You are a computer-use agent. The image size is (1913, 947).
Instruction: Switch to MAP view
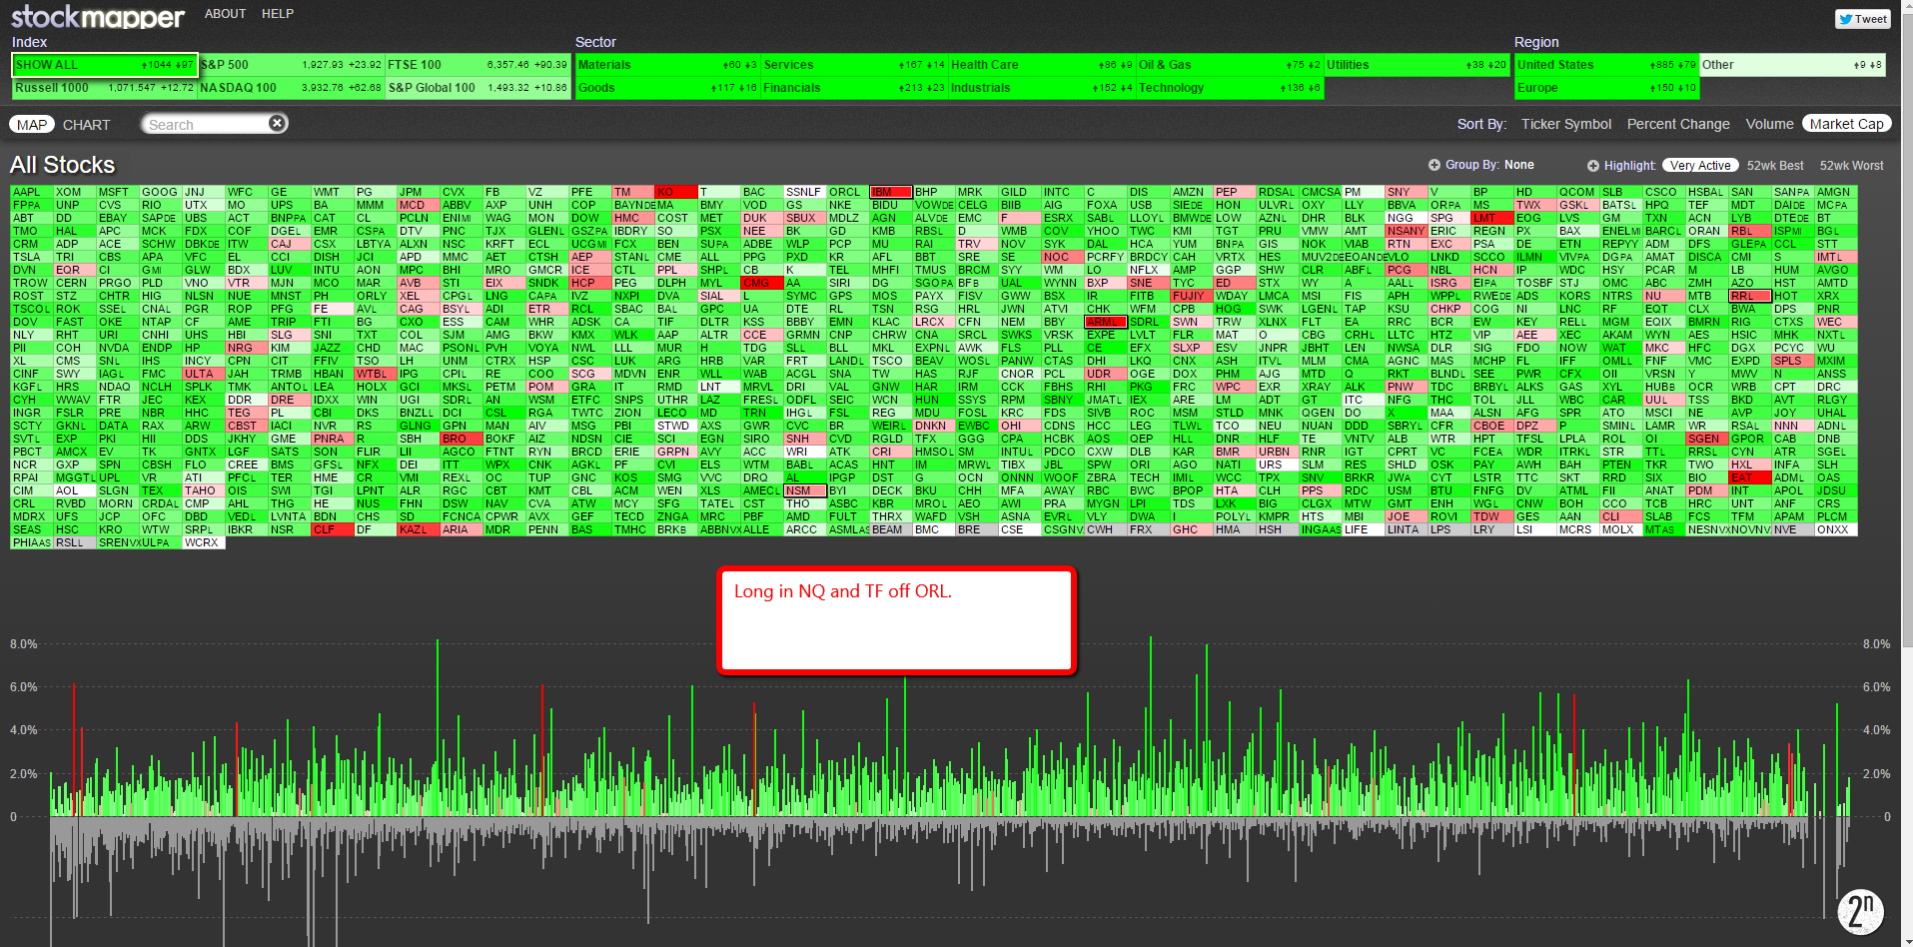32,125
